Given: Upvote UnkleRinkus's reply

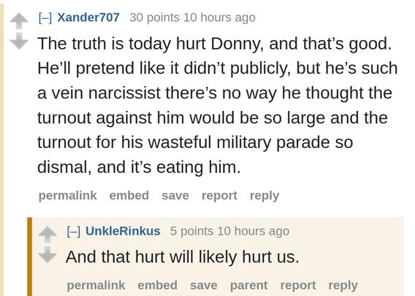Looking at the screenshot, I should (x=47, y=234).
